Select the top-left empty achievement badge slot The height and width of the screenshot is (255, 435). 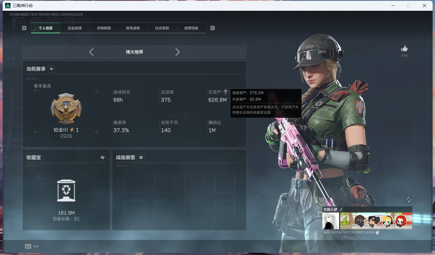pos(134,183)
